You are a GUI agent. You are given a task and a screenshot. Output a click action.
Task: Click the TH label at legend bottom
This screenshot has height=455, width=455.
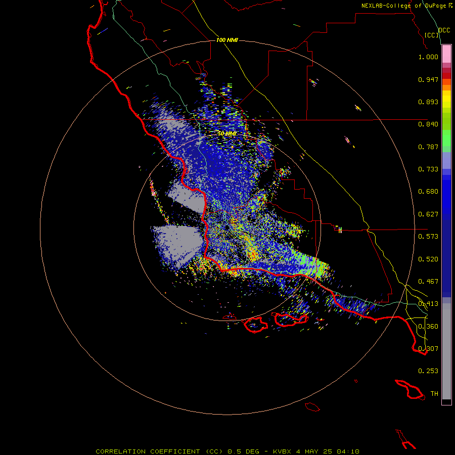click(434, 394)
